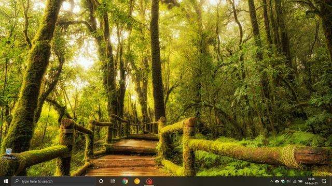The width and height of the screenshot is (332, 186).
Task: Click the 'Type here to search' box
Action: (53, 181)
